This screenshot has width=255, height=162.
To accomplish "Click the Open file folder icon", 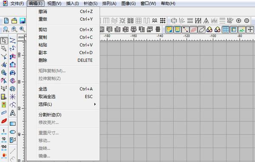I will (14, 21).
